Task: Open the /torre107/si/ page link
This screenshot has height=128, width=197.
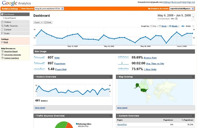Action: coord(122,125)
